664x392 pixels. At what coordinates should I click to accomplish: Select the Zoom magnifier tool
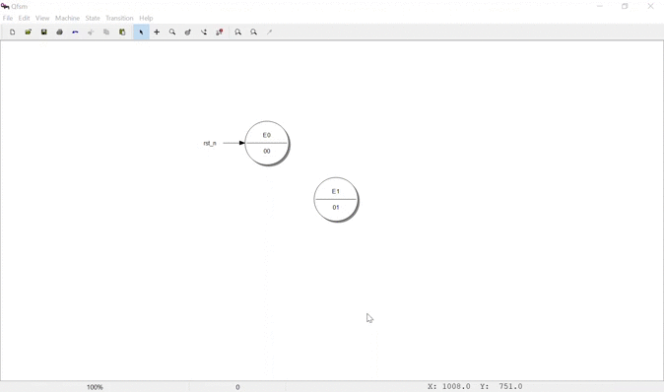coord(172,32)
